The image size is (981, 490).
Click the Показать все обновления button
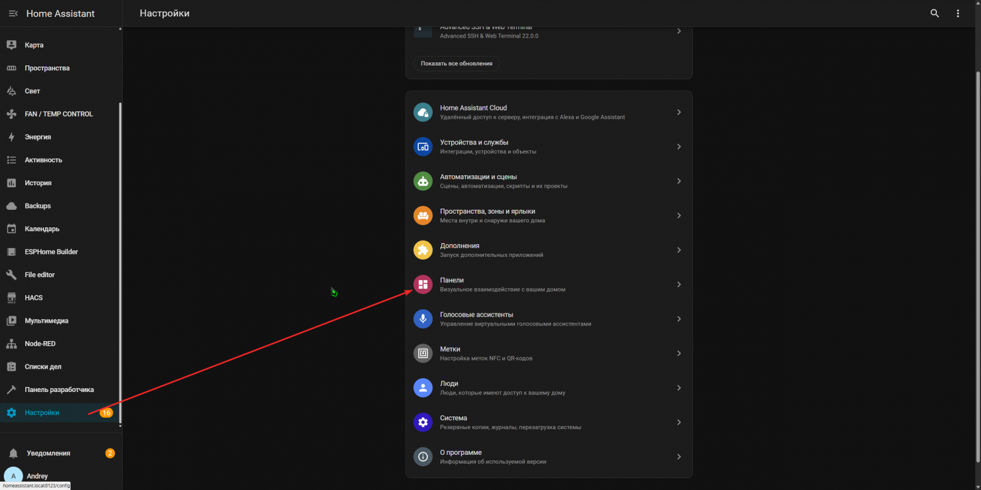click(457, 63)
